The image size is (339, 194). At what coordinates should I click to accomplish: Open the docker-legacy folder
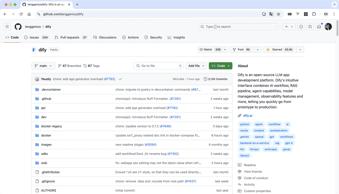coord(51,126)
